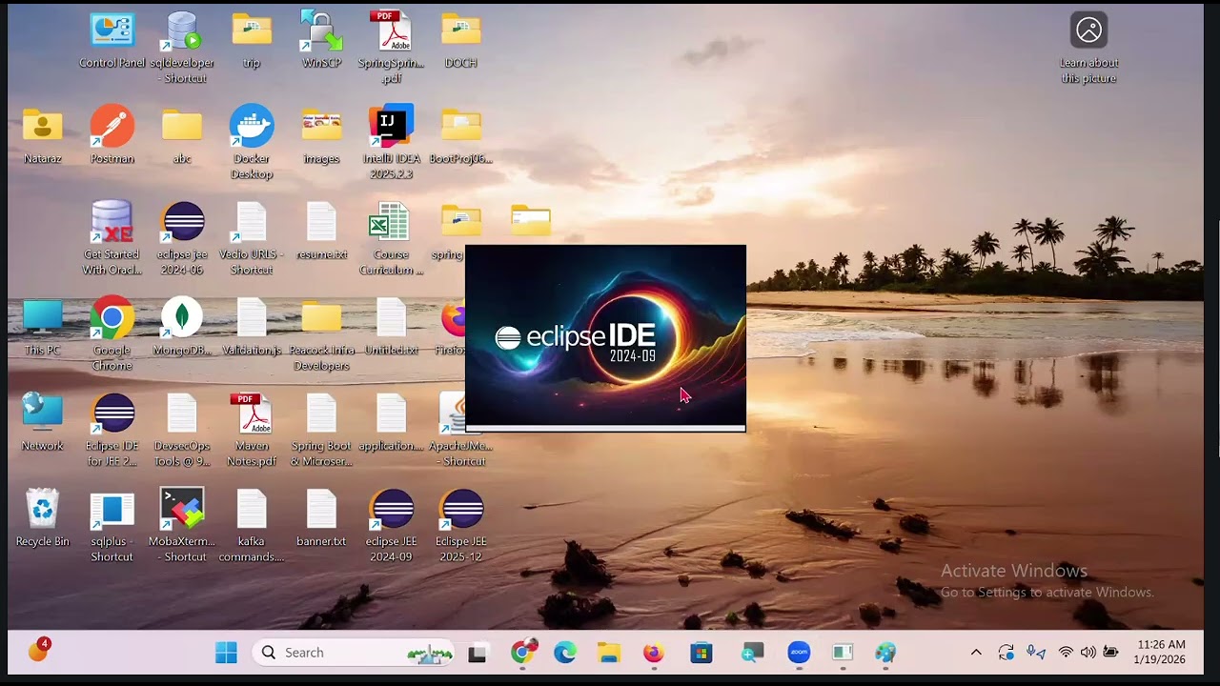Select the Eclipse JEE 2025-12 shortcut

(461, 525)
